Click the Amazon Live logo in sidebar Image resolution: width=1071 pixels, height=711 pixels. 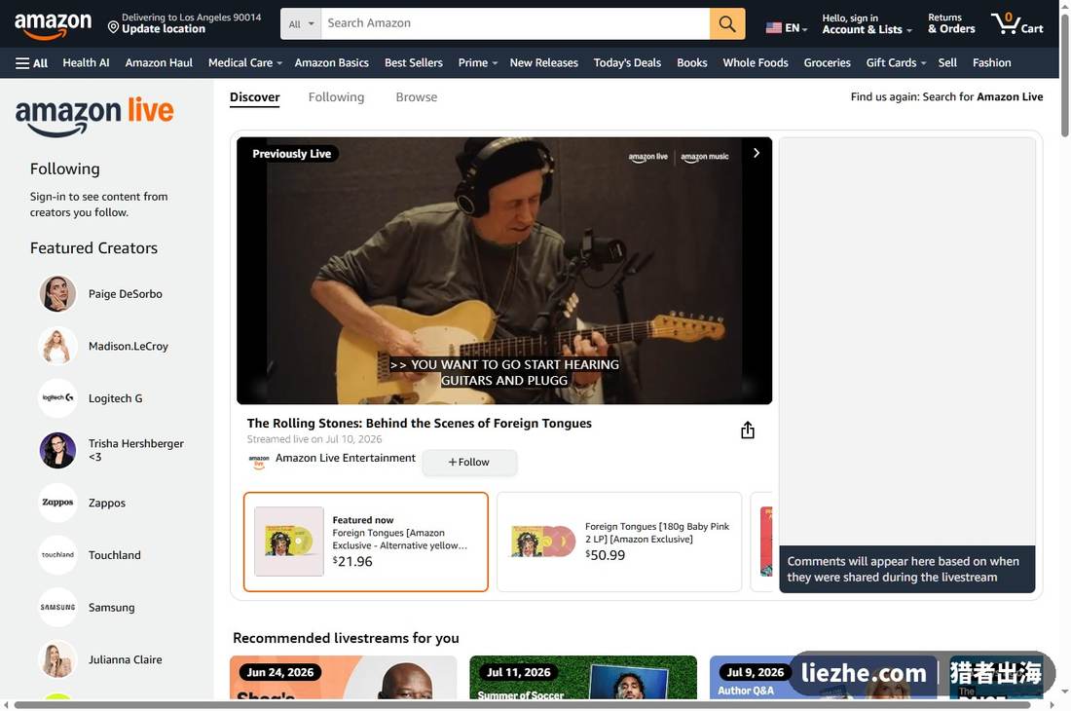94,116
